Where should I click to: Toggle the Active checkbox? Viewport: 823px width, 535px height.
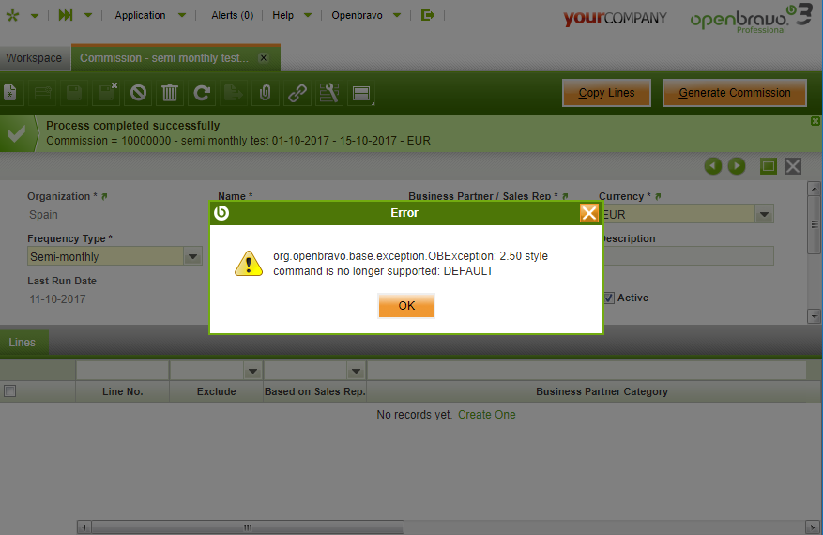(608, 298)
